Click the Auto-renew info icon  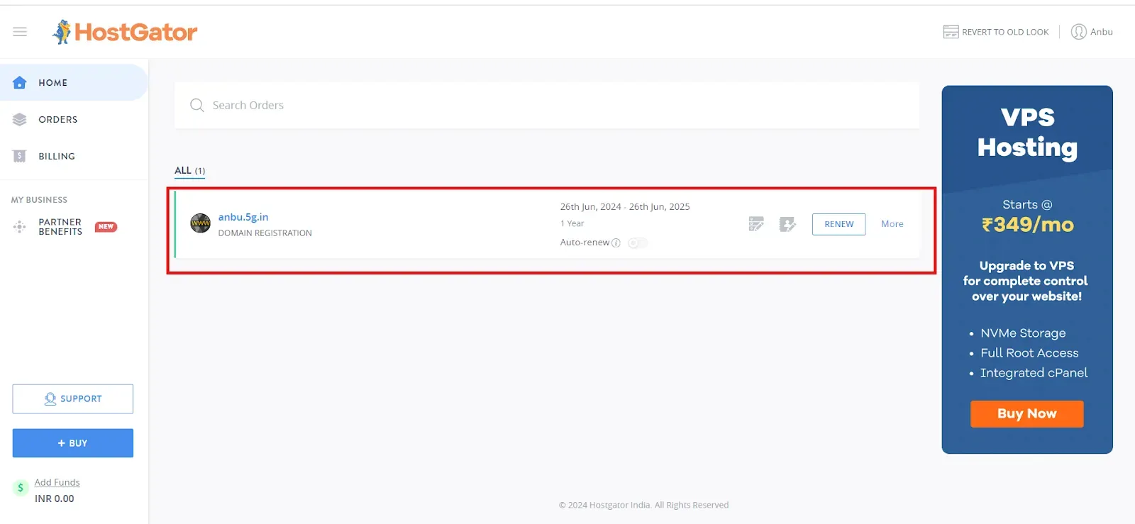point(616,243)
